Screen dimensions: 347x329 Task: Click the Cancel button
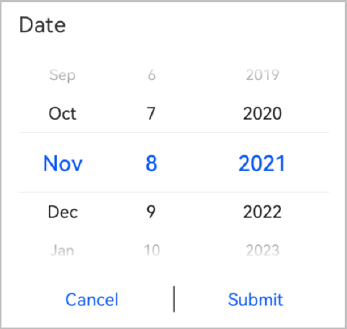click(x=91, y=300)
